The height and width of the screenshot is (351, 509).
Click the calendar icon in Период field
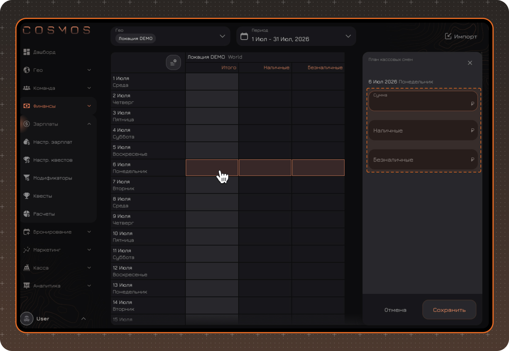coord(244,36)
